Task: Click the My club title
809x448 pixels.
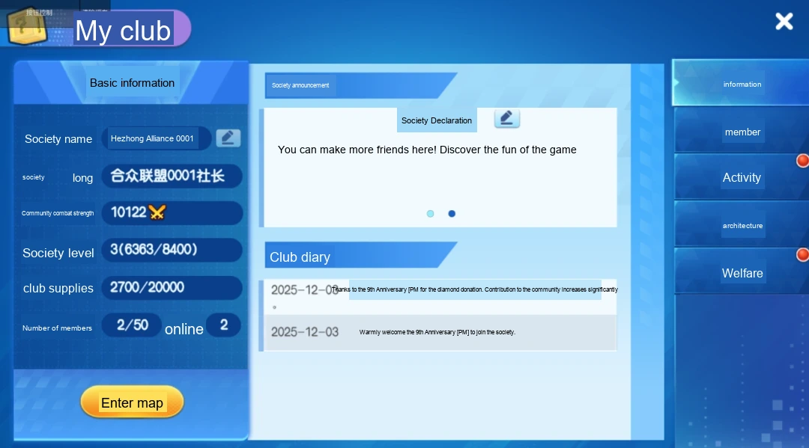Action: (x=123, y=31)
